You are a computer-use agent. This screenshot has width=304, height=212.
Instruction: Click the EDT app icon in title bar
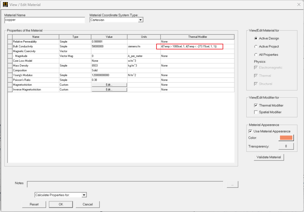(x=5, y=4)
